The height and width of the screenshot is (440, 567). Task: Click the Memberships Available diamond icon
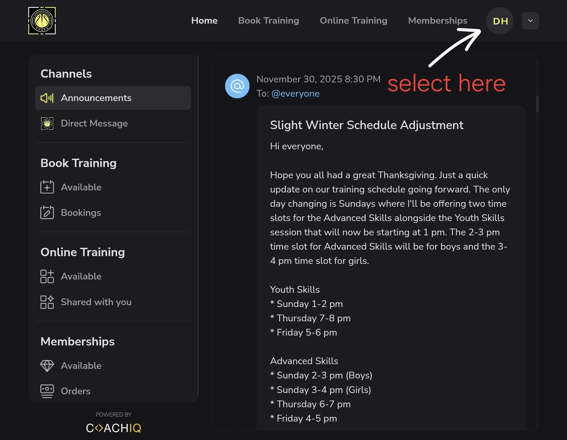(x=47, y=365)
